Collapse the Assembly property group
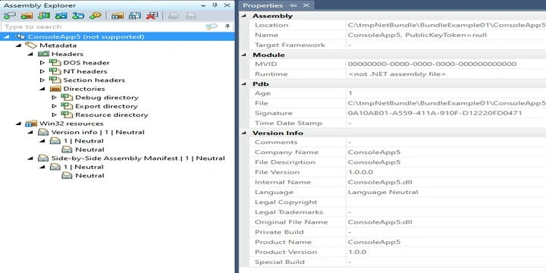The height and width of the screenshot is (273, 546). (244, 16)
